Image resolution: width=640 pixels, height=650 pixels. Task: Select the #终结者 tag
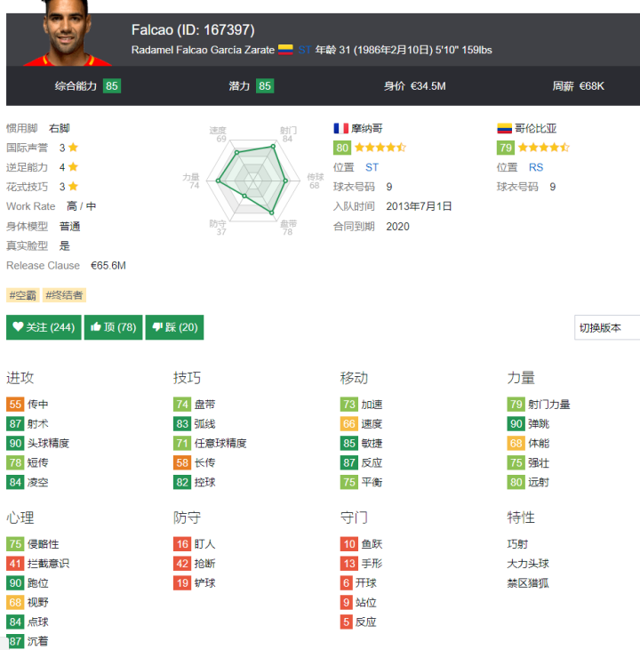point(65,295)
